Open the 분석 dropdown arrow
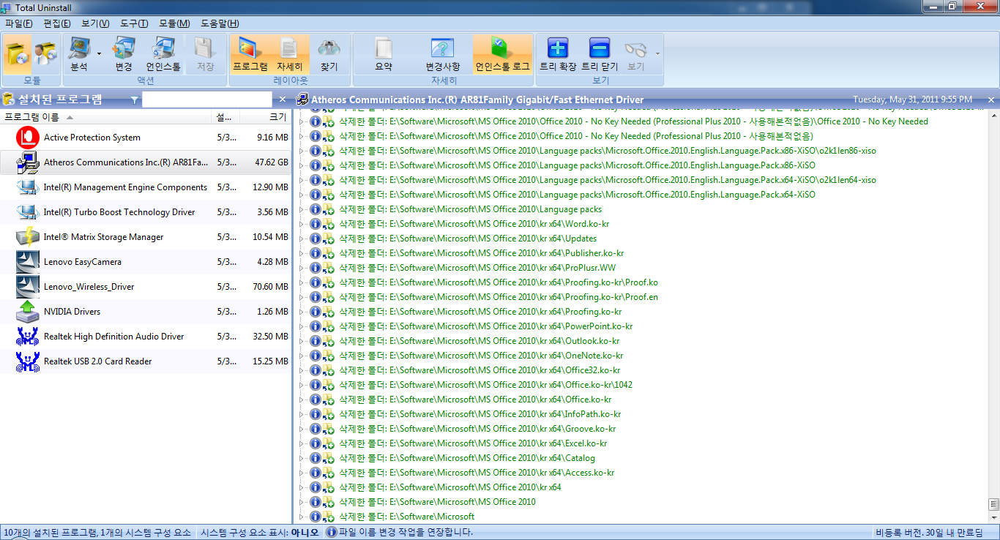The image size is (1000, 540). (99, 53)
